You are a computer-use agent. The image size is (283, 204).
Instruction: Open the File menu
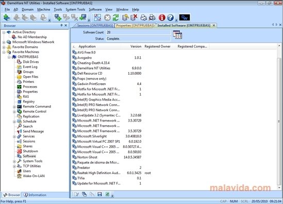(x=7, y=10)
